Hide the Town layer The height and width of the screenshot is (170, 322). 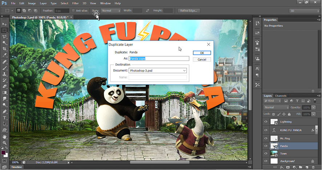pyautogui.click(x=266, y=153)
